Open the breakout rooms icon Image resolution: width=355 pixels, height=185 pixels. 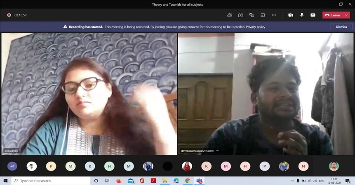(x=263, y=15)
